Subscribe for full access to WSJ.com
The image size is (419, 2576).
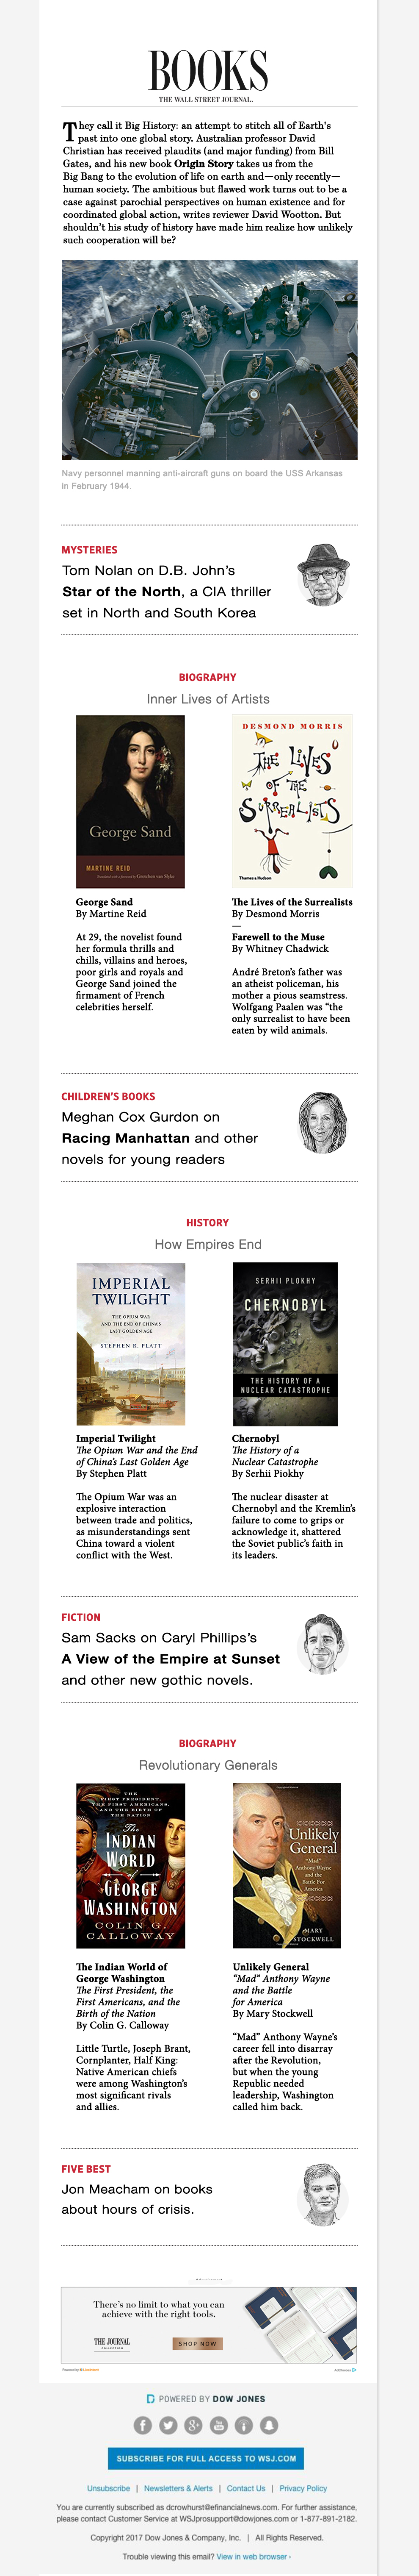206,2458
